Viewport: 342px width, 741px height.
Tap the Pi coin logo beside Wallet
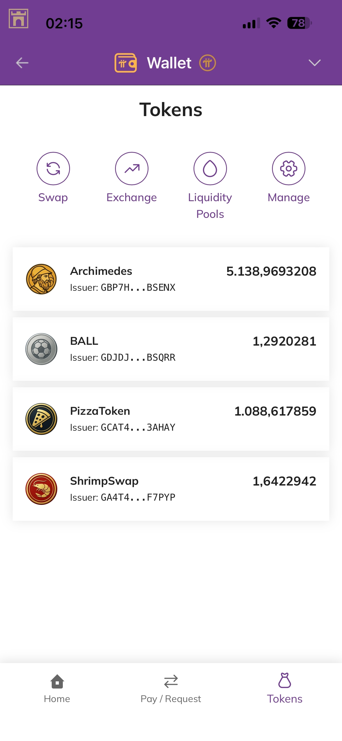207,63
